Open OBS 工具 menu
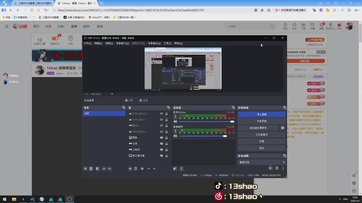The height and width of the screenshot is (203, 362). click(167, 43)
